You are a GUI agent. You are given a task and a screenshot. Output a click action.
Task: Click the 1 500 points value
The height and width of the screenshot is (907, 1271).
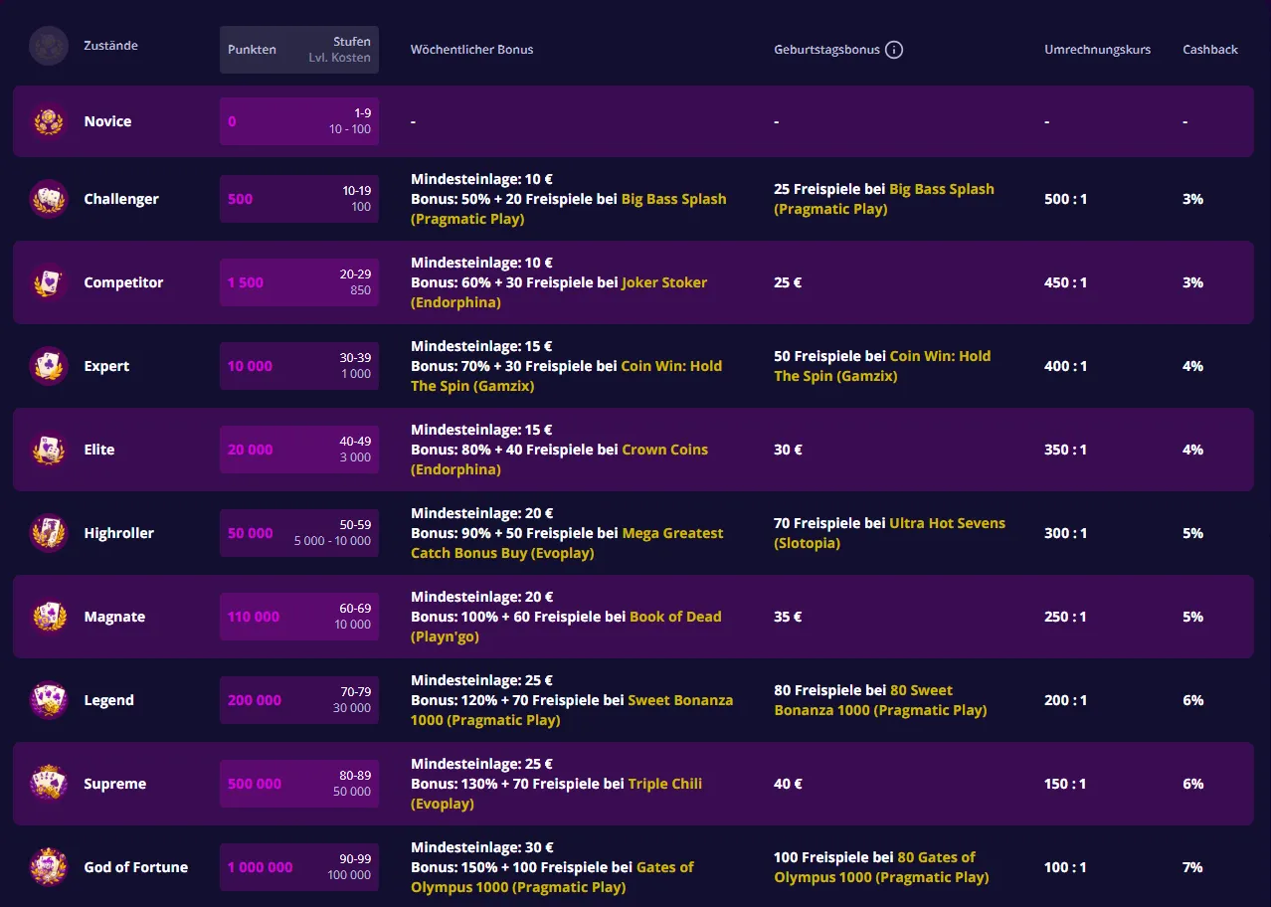[x=246, y=282]
